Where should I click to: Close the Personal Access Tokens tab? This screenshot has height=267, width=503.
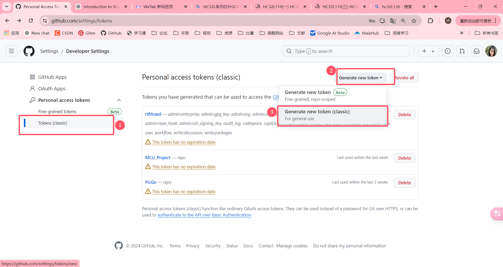[66, 7]
